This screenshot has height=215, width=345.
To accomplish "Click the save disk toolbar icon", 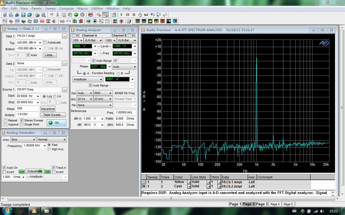I will 23,15.
